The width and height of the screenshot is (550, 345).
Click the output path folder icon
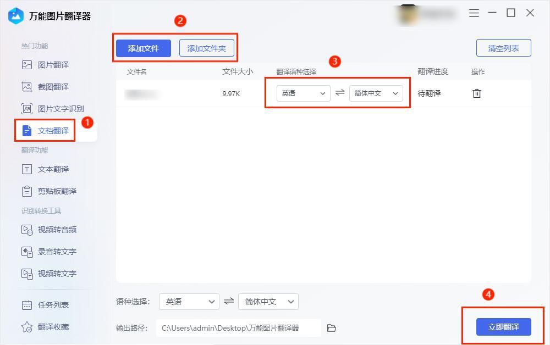(331, 328)
